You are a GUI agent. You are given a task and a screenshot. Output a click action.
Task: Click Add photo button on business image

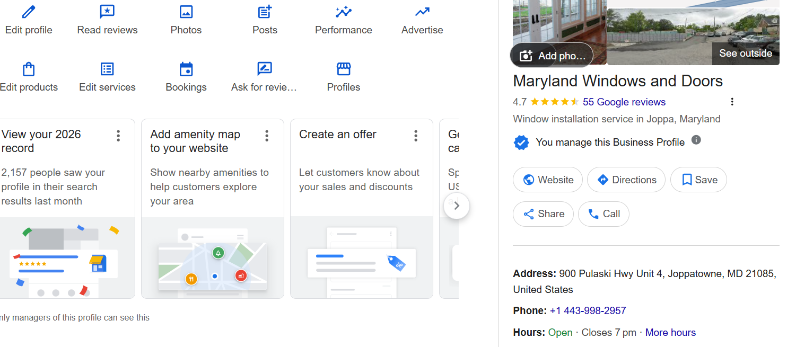(x=552, y=55)
